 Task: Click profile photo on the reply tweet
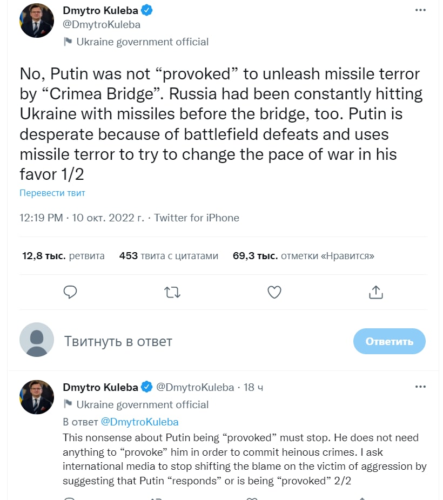point(37,397)
